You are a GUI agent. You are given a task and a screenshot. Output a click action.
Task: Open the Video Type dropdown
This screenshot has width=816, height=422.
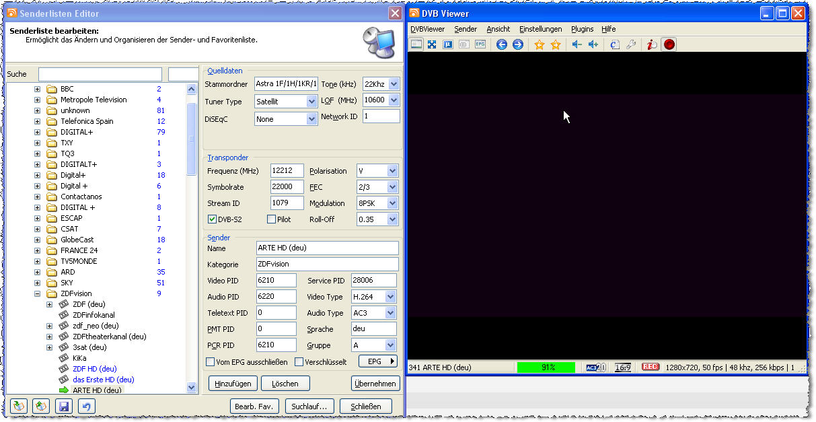tap(390, 297)
